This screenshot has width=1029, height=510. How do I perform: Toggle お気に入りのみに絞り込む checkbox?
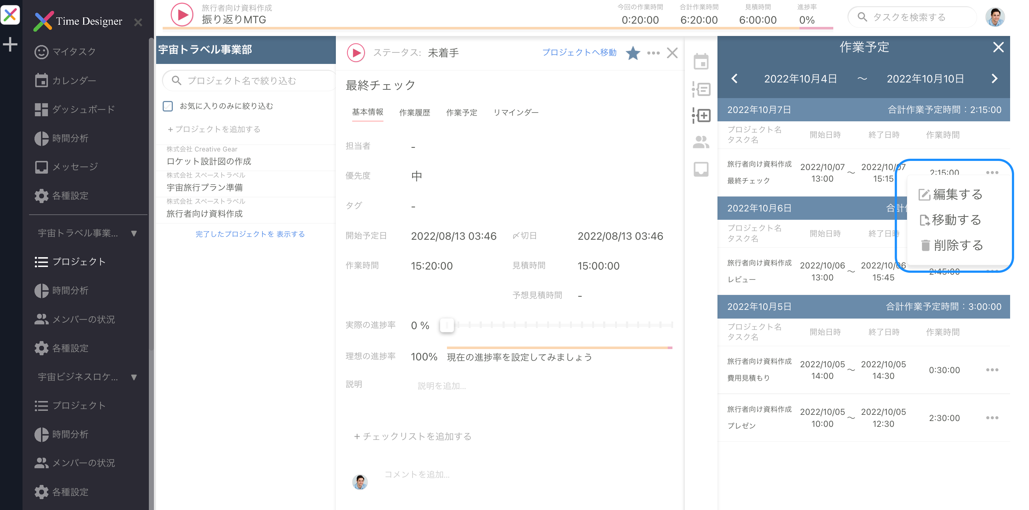click(x=168, y=106)
